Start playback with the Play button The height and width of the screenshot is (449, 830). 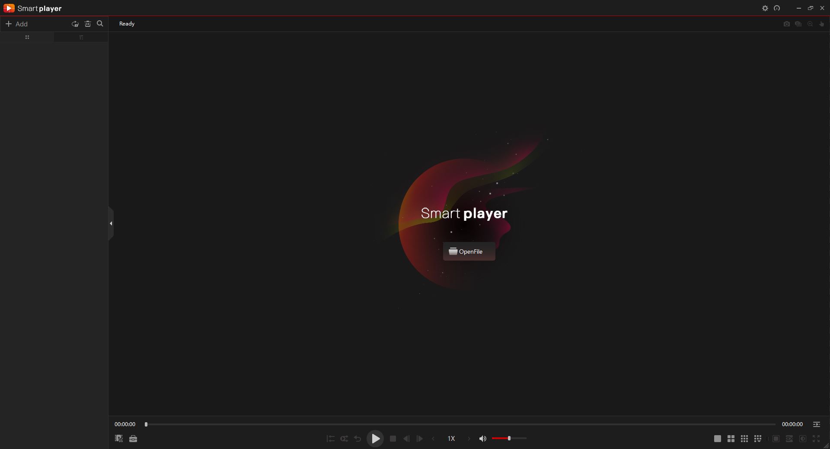pos(375,439)
